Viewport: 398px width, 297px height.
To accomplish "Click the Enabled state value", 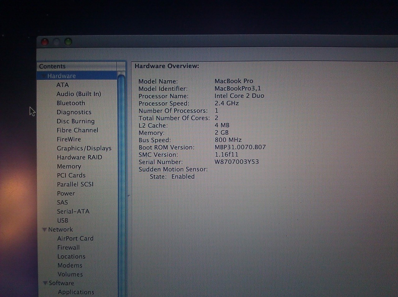I will [183, 176].
